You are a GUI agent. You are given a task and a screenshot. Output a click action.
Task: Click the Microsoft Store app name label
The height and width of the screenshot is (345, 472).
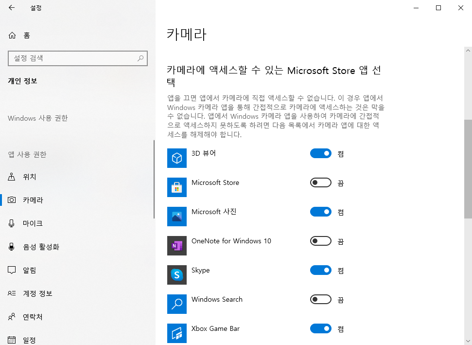(215, 182)
